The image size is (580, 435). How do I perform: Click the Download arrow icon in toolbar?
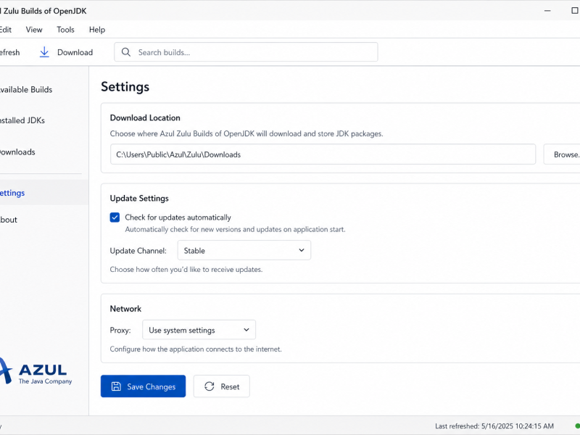(x=44, y=52)
